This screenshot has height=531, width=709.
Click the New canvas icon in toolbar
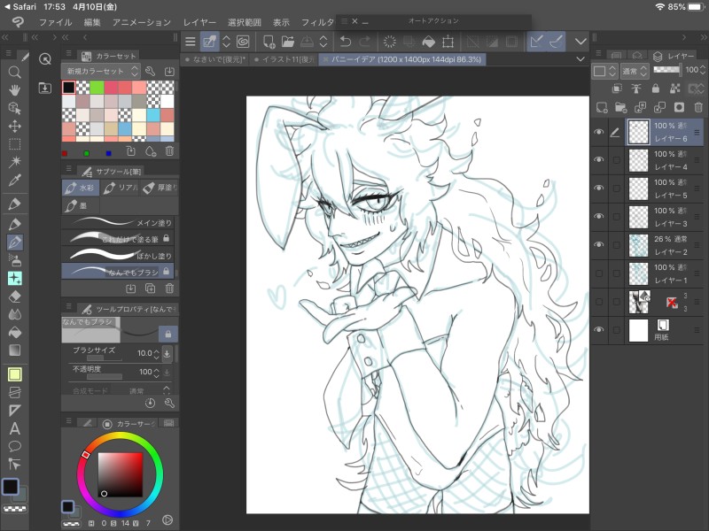coord(269,42)
